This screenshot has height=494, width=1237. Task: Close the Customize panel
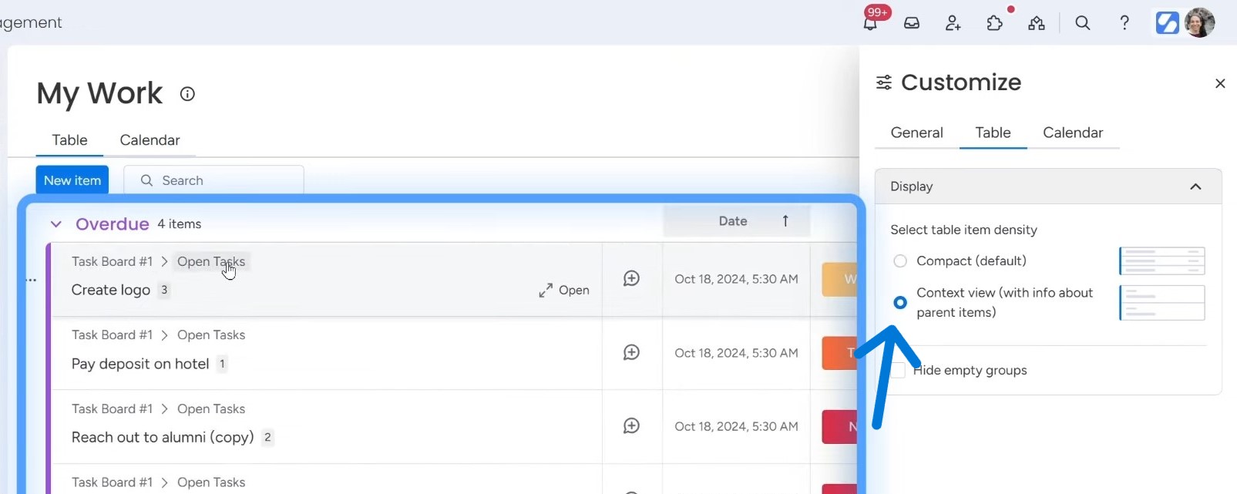1220,83
